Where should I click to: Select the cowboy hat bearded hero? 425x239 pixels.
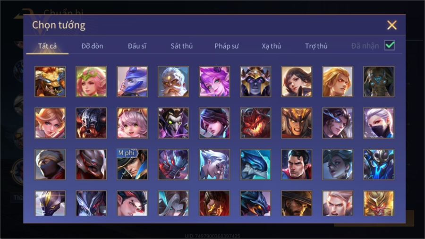tap(297, 203)
